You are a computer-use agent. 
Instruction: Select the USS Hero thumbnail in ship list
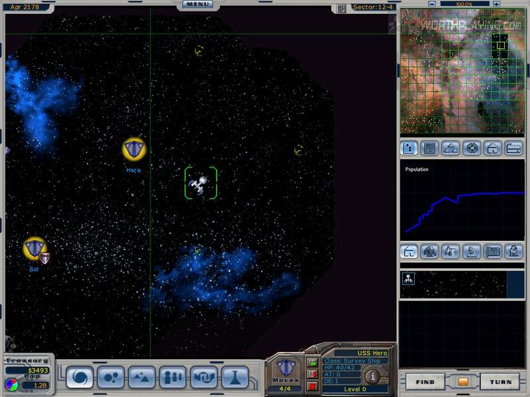[409, 279]
